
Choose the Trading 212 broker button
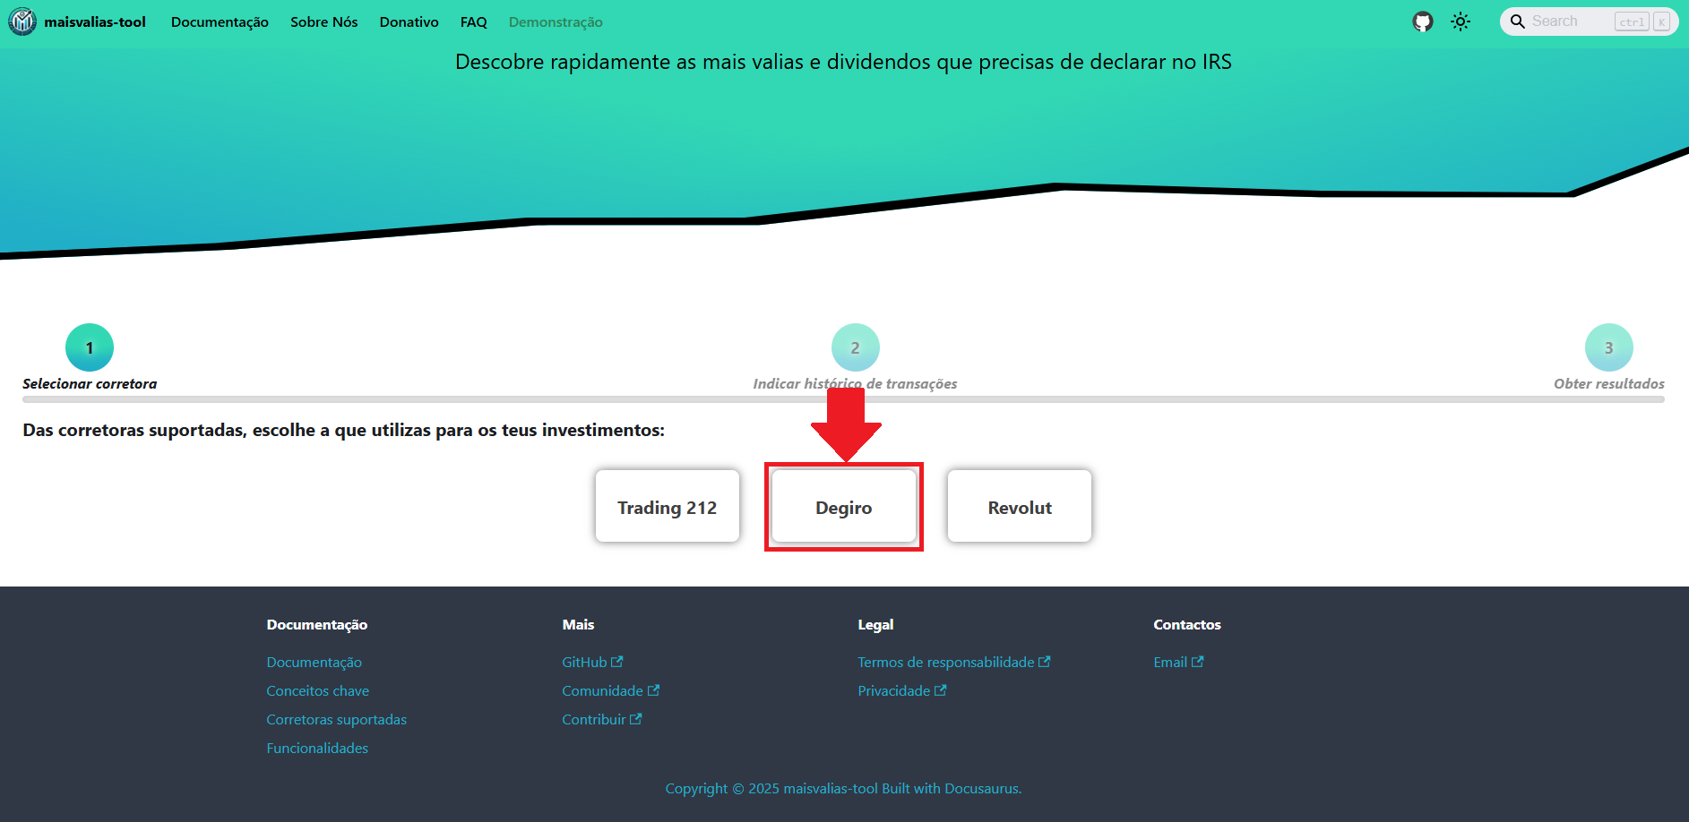668,507
